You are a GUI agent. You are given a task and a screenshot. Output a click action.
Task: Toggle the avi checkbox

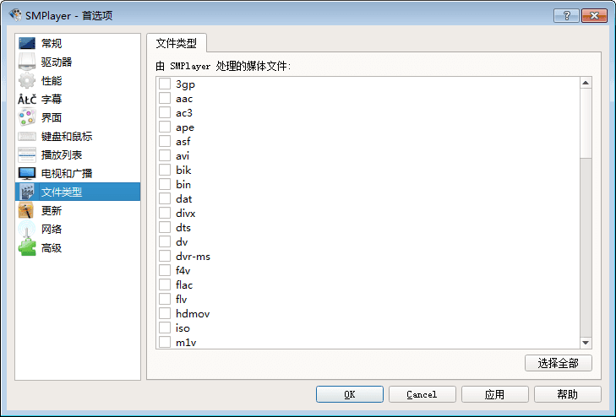pos(165,155)
